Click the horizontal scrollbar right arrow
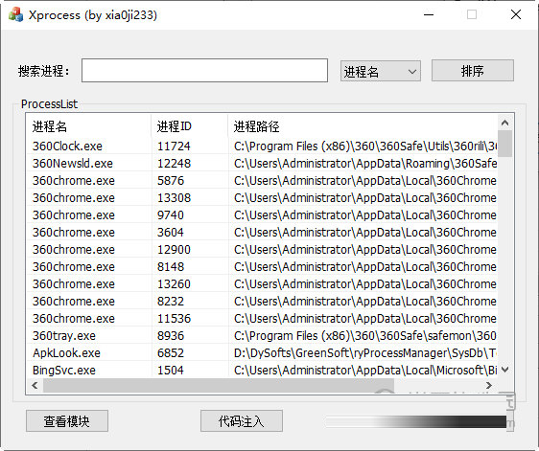This screenshot has width=539, height=451. (489, 386)
